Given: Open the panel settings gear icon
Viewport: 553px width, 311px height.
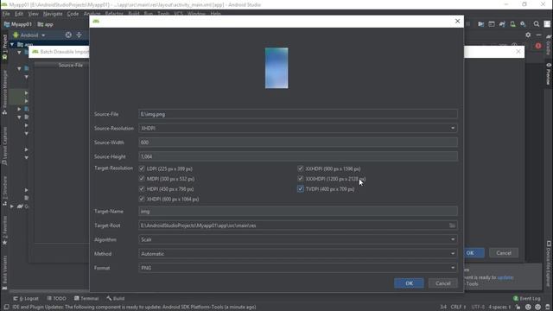Looking at the screenshot, I should click(x=528, y=35).
